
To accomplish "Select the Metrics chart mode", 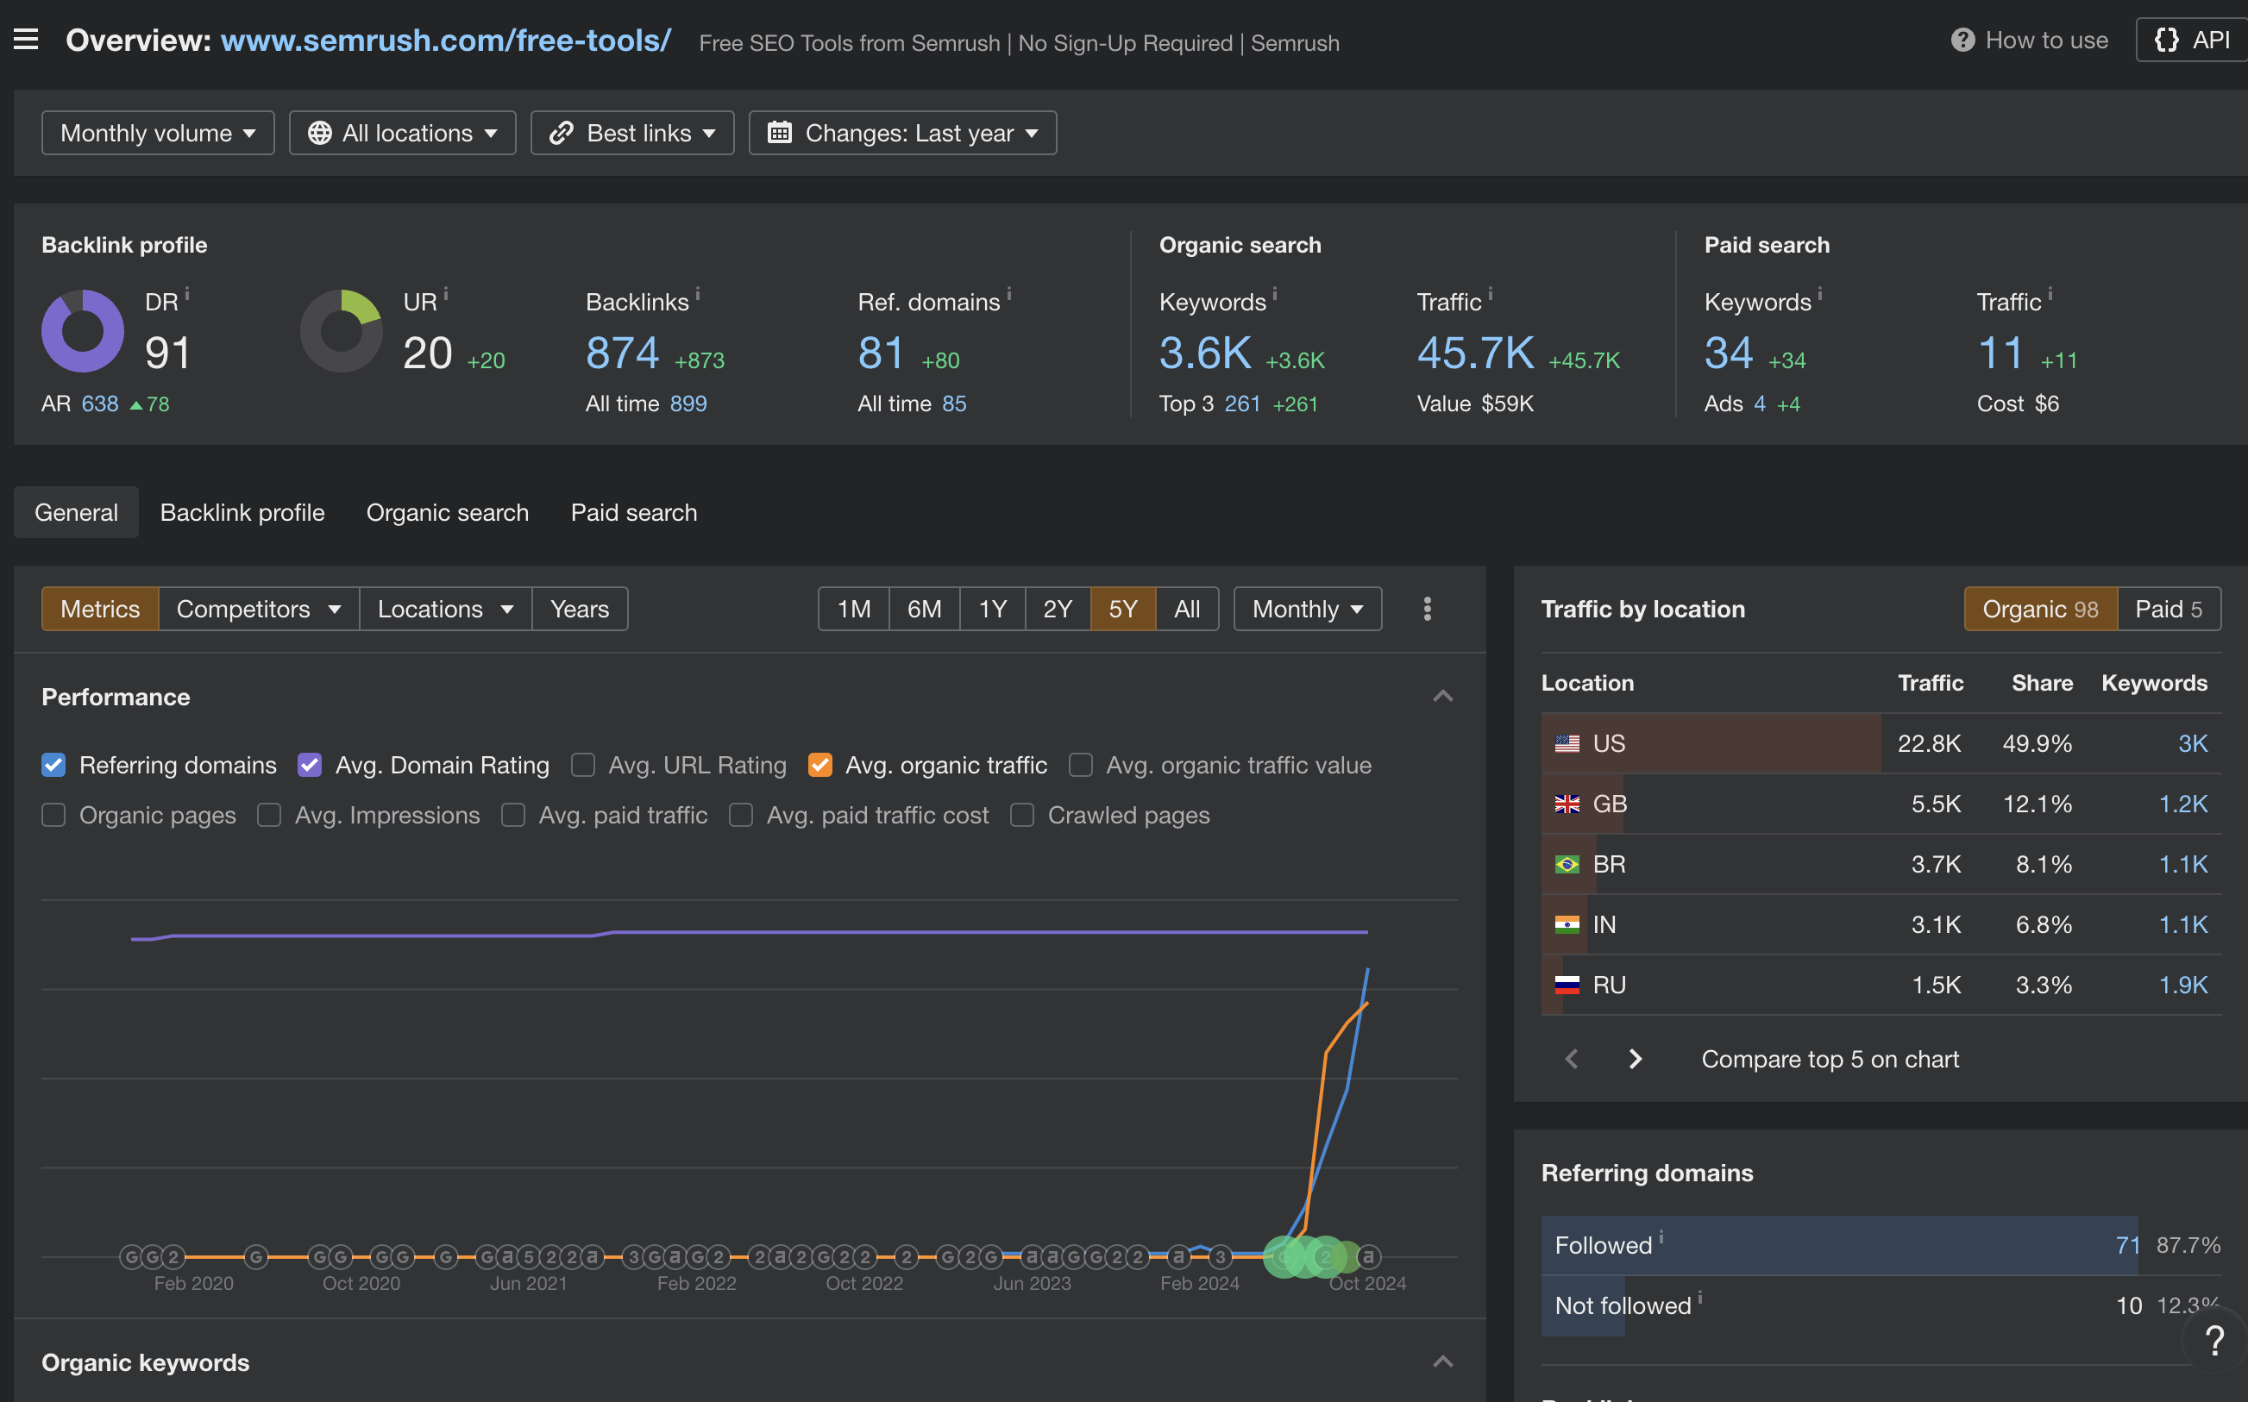I will (100, 610).
